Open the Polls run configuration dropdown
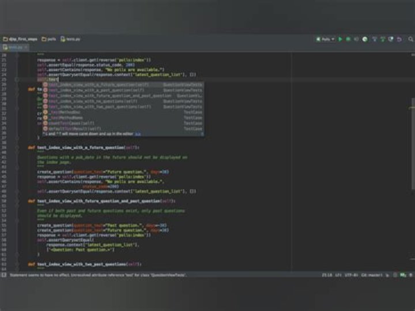 (x=325, y=39)
